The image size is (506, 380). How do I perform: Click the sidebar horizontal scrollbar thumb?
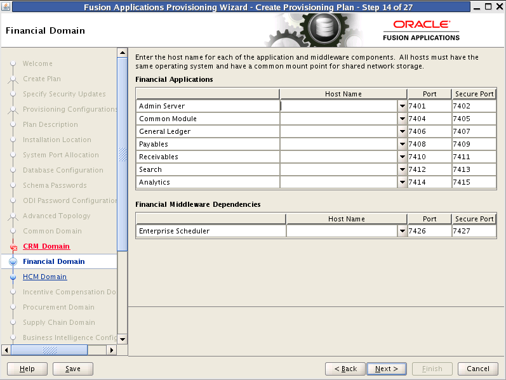pos(50,350)
